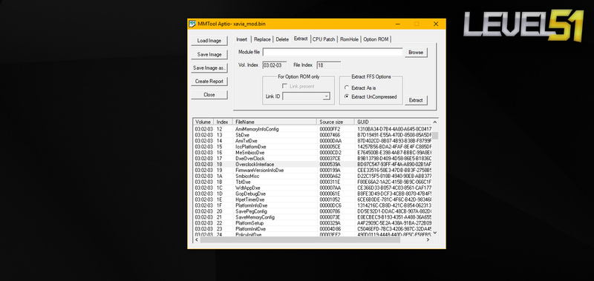Select the OverclockInterface row

312,165
